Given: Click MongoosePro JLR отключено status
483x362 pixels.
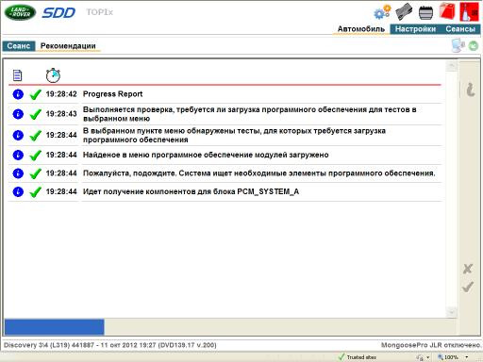Looking at the screenshot, I should (x=431, y=345).
